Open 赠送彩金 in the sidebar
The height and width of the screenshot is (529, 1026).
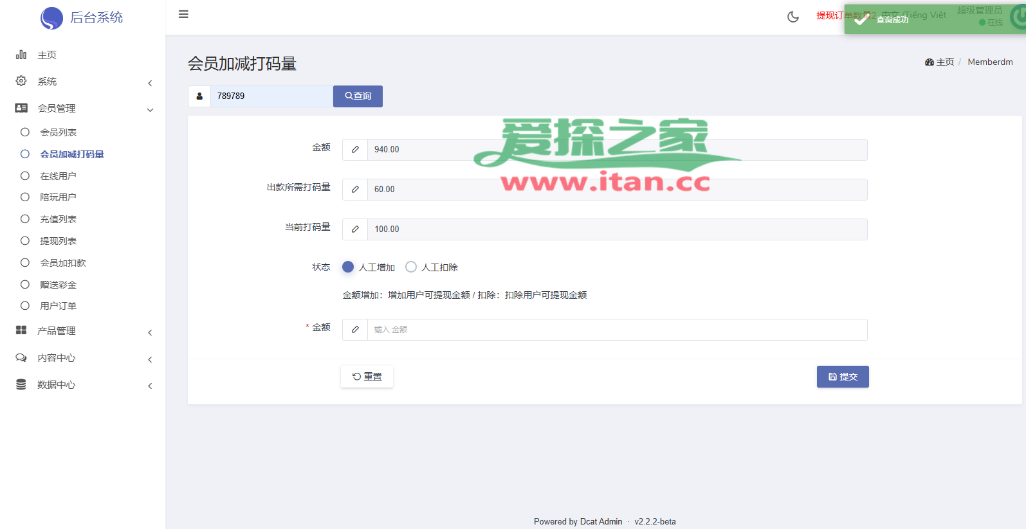click(59, 285)
